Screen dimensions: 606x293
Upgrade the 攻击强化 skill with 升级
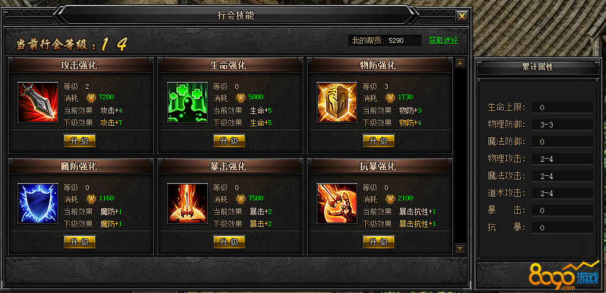[x=80, y=141]
